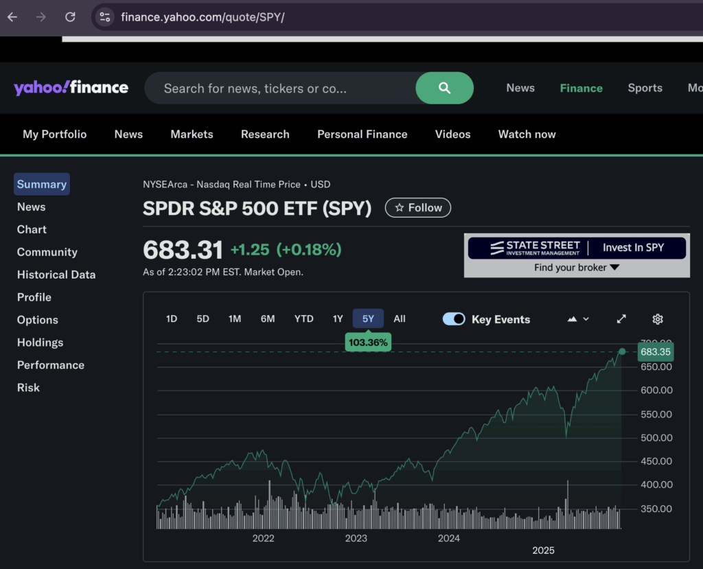Go back with browser back arrow
The image size is (703, 569).
pyautogui.click(x=12, y=17)
